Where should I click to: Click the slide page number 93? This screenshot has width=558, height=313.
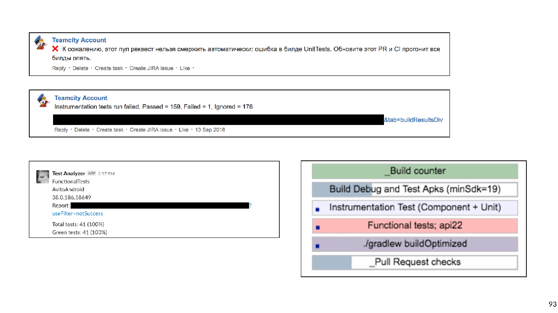pos(553,304)
